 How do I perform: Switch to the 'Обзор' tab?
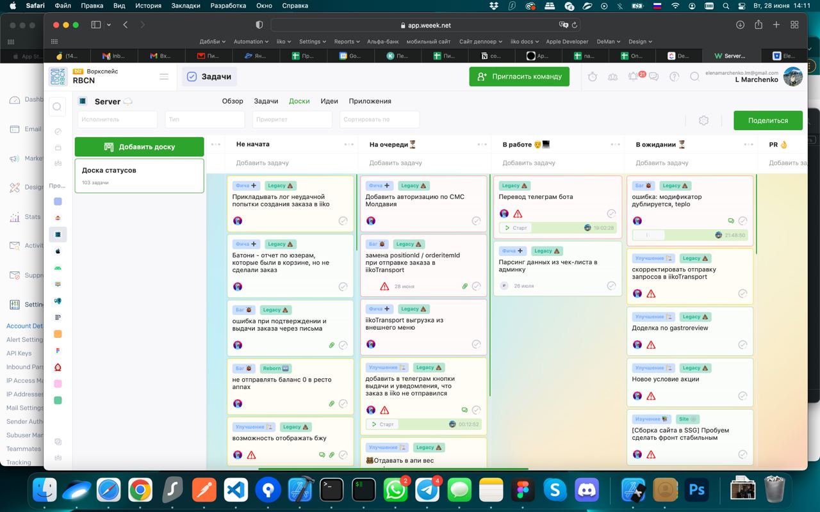tap(233, 101)
